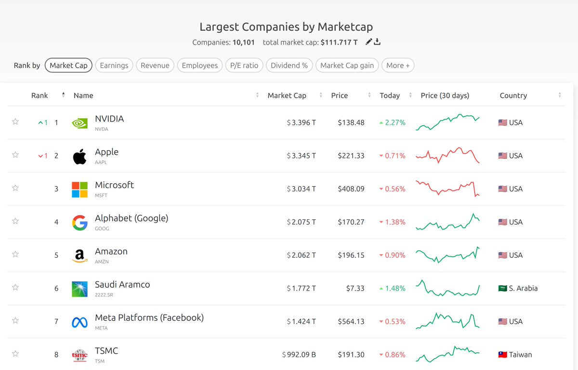Image resolution: width=578 pixels, height=370 pixels.
Task: Select the Market Cap ranking pill
Action: [68, 65]
